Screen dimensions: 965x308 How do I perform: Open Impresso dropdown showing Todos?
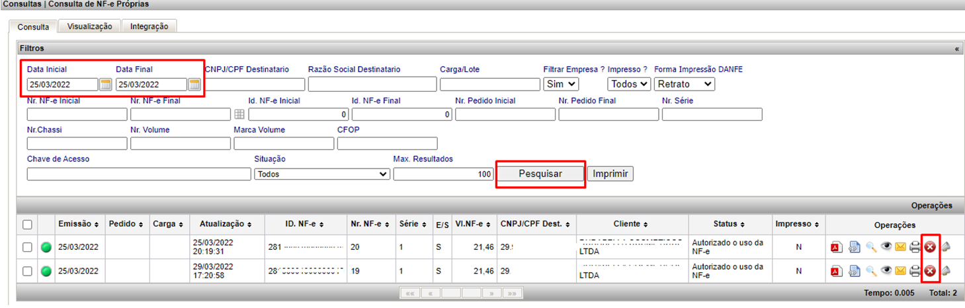(x=629, y=84)
